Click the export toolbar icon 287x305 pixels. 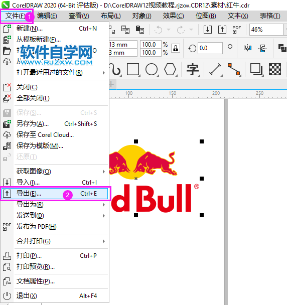pyautogui.click(x=222, y=30)
